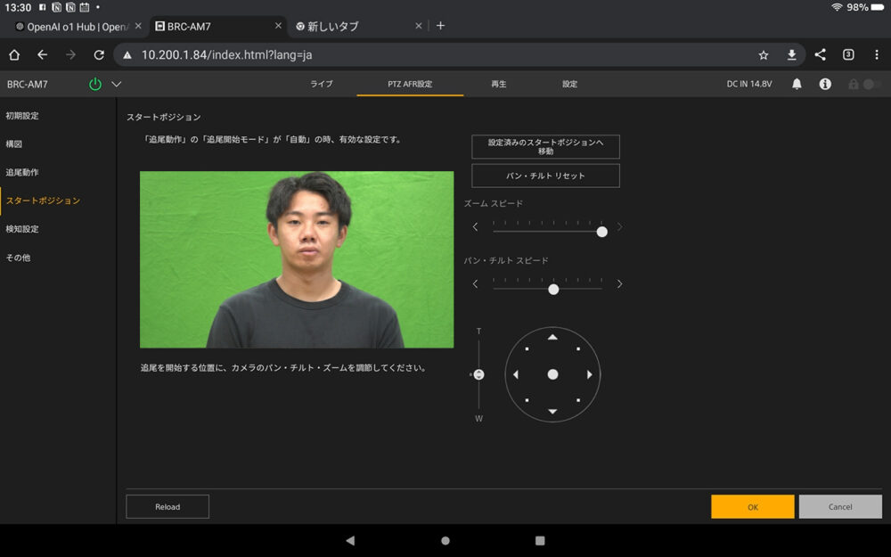The width and height of the screenshot is (891, 557).
Task: Expand the dropdown chevron next to BRC-AM7
Action: pyautogui.click(x=116, y=85)
